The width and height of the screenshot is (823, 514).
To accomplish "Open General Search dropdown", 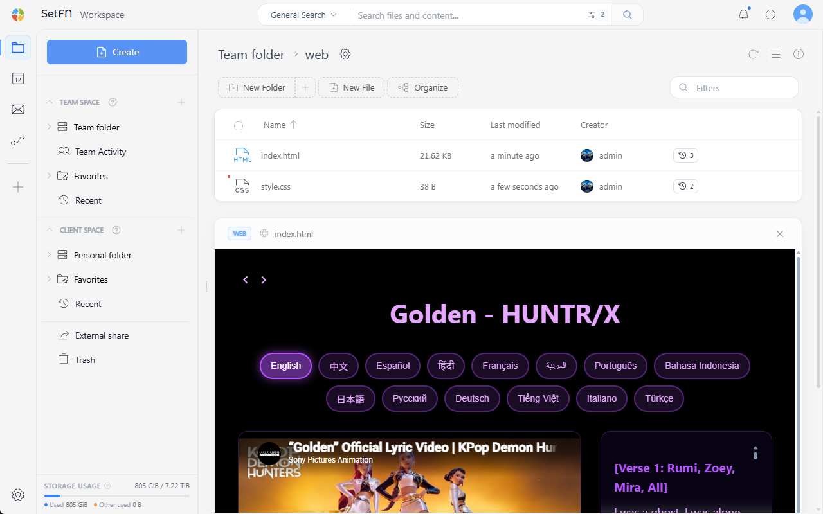I will (x=303, y=15).
